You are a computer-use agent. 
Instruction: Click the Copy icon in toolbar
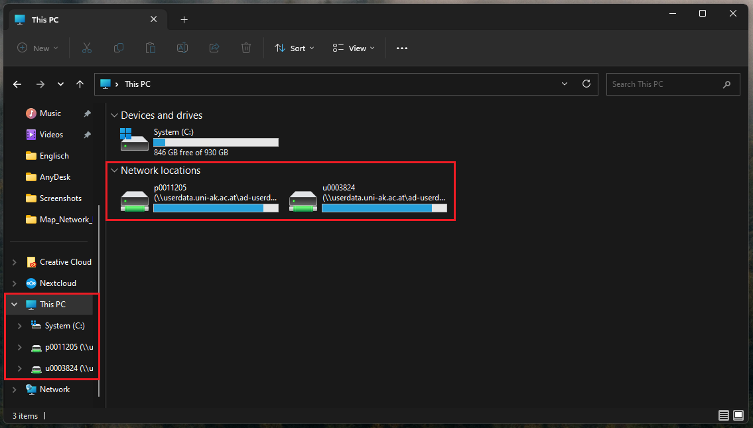[119, 48]
